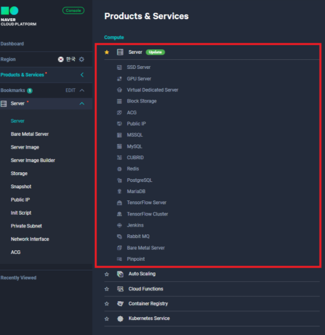Unbookmark Server with the filled star
The height and width of the screenshot is (335, 325).
pos(107,52)
